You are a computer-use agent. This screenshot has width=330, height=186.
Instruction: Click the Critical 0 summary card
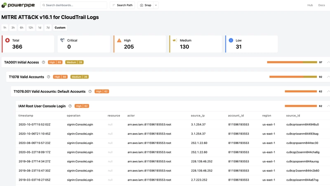point(84,44)
